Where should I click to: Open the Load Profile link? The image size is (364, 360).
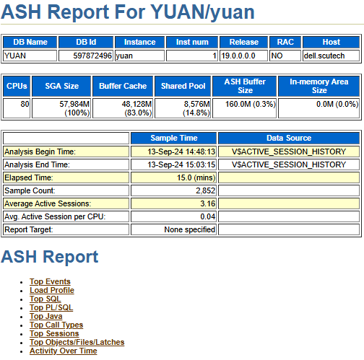52,290
